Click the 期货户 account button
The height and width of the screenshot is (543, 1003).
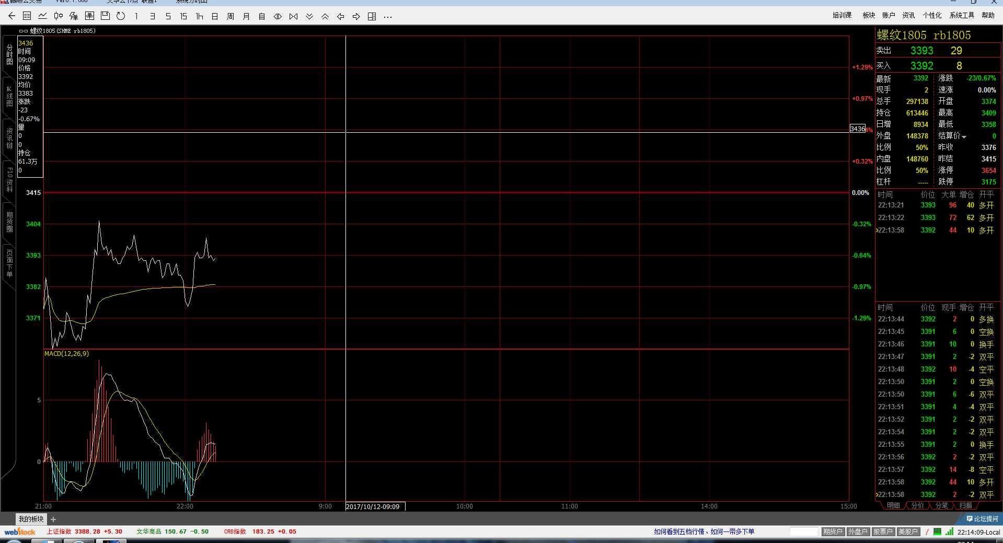pyautogui.click(x=833, y=532)
